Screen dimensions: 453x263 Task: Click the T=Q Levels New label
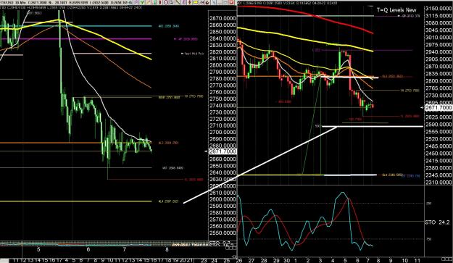[396, 10]
